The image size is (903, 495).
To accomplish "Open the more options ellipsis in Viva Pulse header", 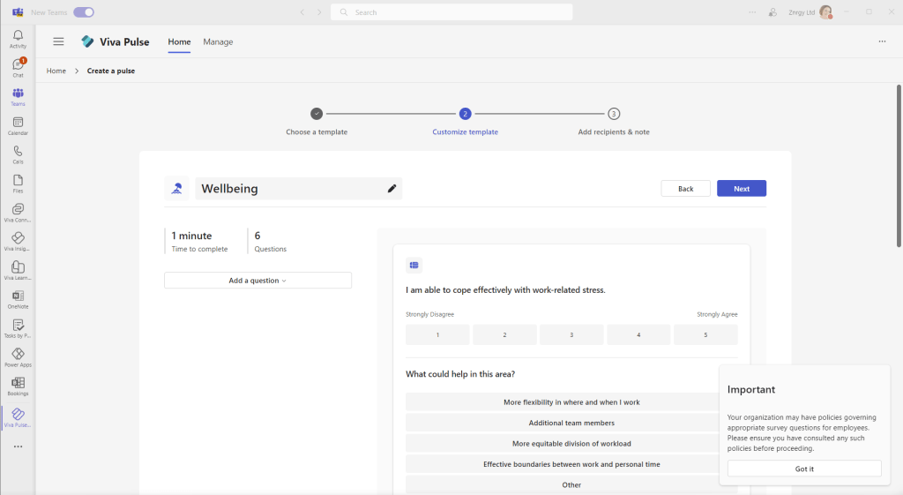I will coord(882,41).
